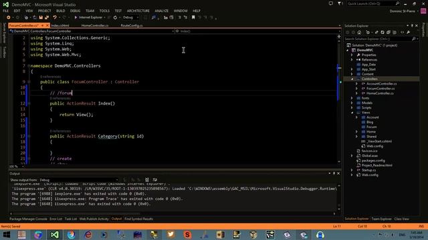This screenshot has width=428, height=240.
Task: Open the DemoMVC.Controllers.ForumController class dropdown
Action: coord(92,31)
